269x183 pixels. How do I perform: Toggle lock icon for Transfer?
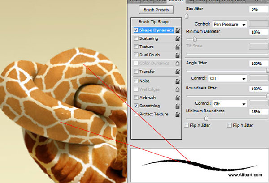coord(178,72)
